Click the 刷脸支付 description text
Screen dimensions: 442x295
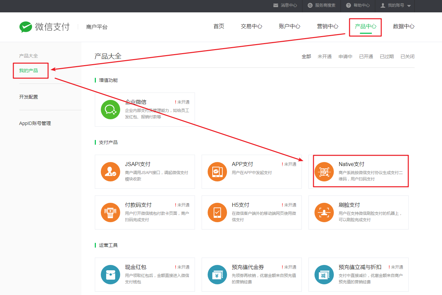[371, 216]
